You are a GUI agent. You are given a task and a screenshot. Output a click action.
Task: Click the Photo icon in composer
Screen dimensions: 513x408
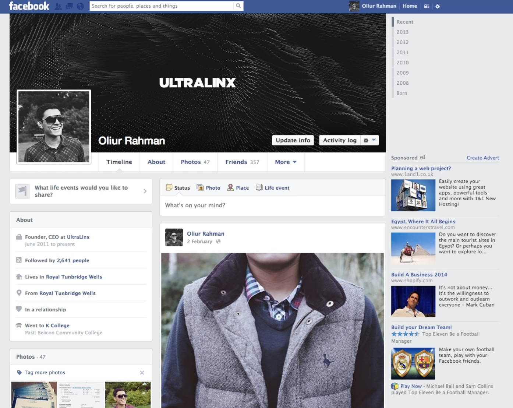pos(200,187)
